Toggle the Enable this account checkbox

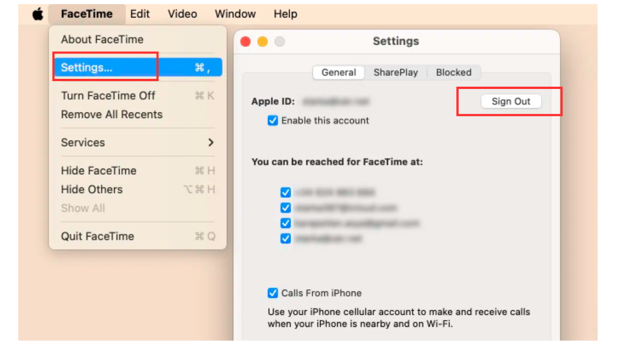pyautogui.click(x=273, y=121)
